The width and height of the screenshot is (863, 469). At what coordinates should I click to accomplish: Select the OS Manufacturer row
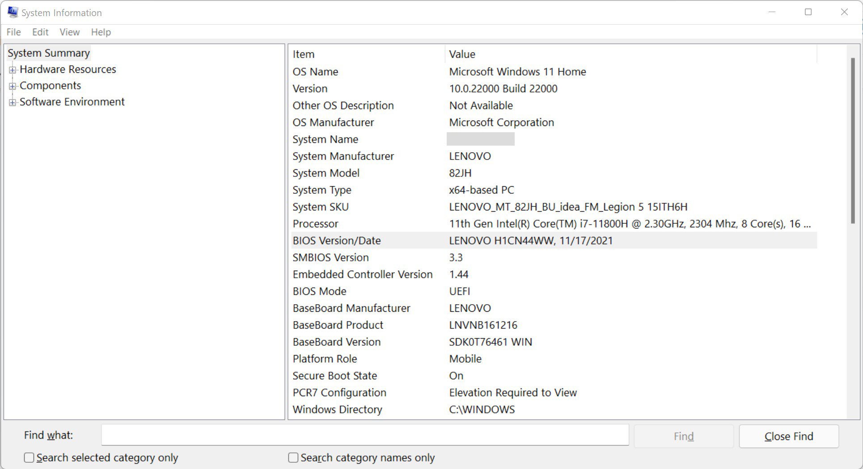554,122
